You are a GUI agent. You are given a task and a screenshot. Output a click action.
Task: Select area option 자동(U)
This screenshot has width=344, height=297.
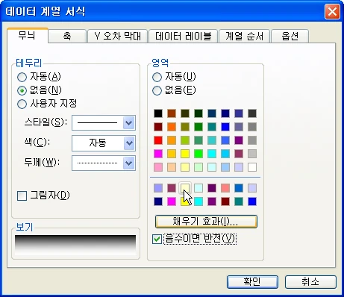click(174, 77)
